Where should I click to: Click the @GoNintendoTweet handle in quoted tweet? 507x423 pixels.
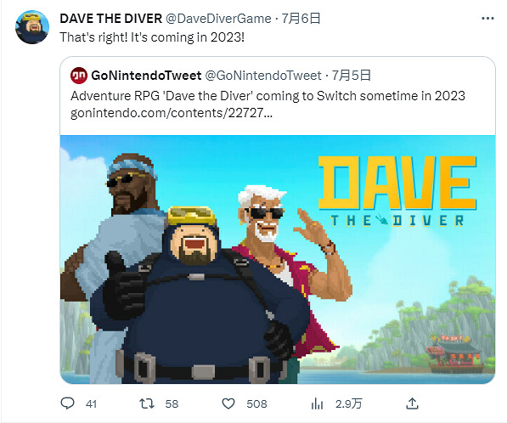click(263, 76)
